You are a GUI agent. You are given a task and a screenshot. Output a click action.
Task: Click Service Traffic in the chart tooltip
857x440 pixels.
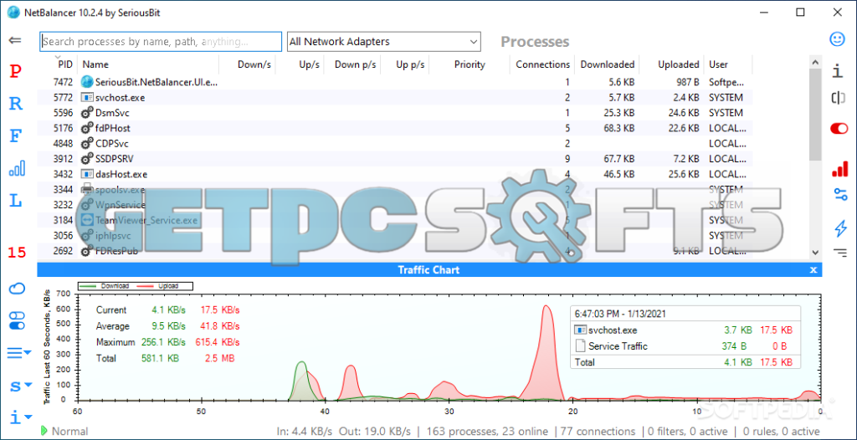(611, 346)
